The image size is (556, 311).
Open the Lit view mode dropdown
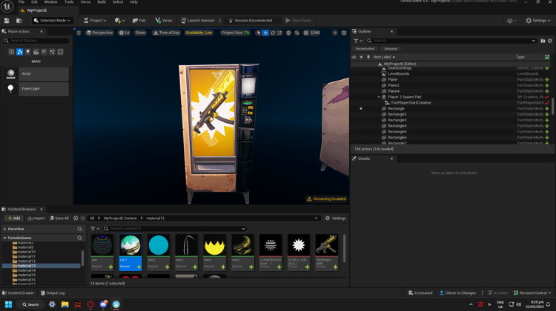pyautogui.click(x=124, y=33)
